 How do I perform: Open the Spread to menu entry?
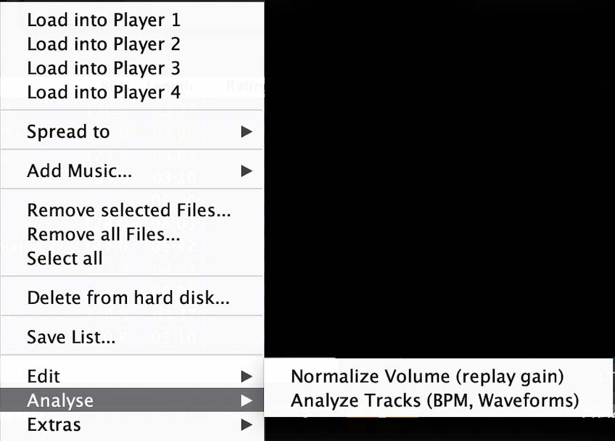(68, 132)
